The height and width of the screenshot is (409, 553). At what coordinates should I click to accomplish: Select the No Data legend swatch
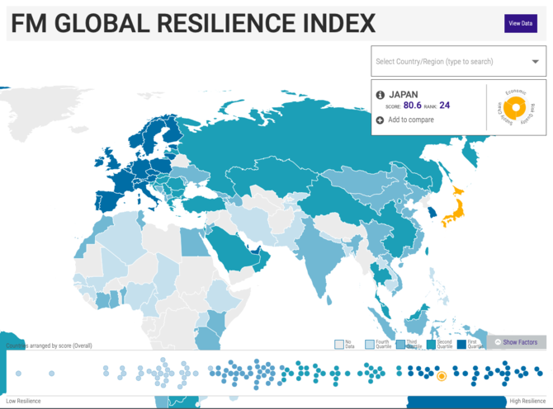pyautogui.click(x=338, y=344)
